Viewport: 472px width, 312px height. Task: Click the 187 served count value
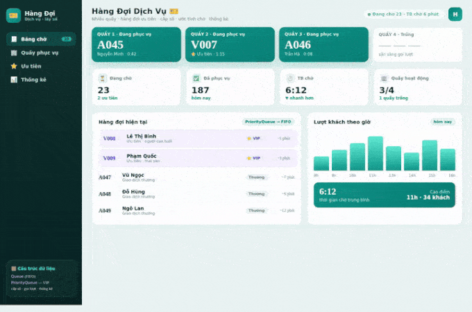(200, 90)
